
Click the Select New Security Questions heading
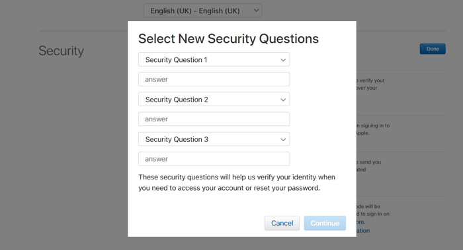[x=229, y=38]
